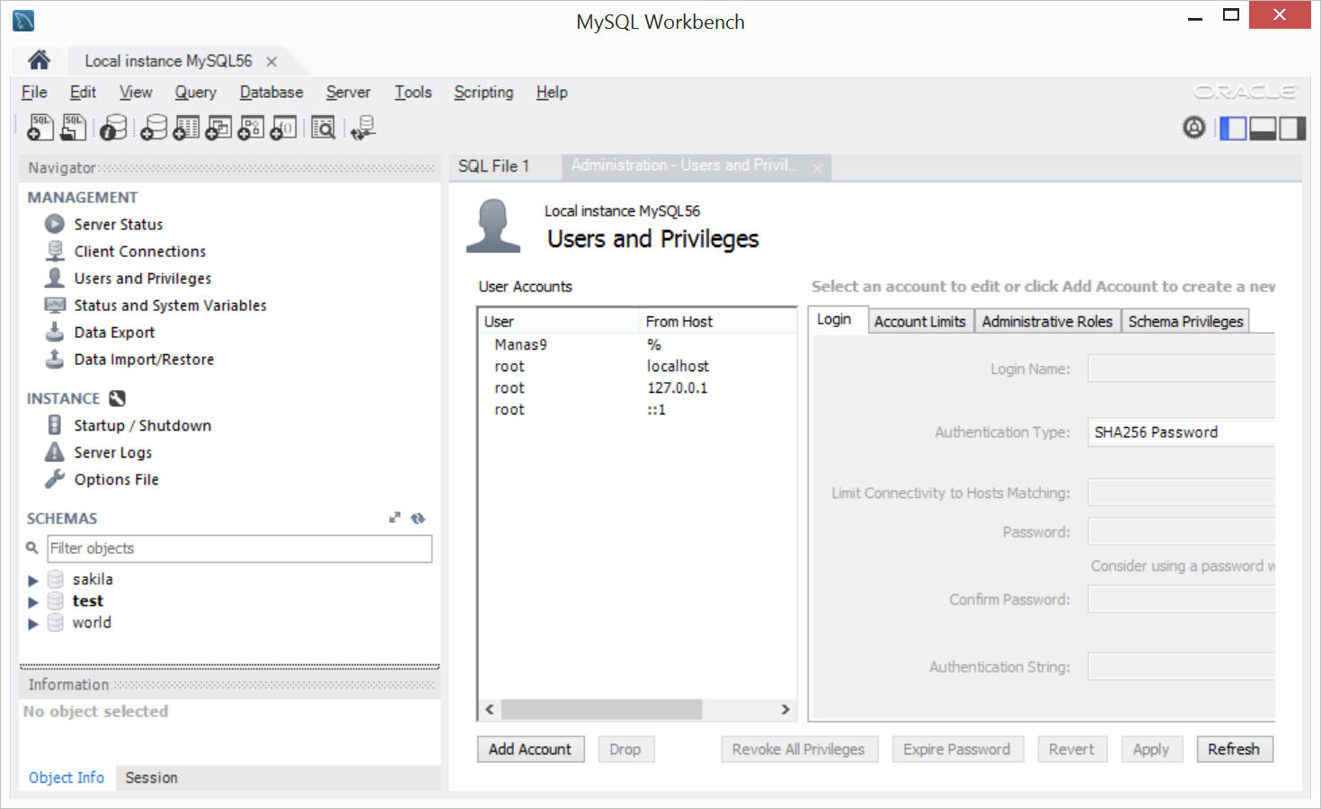Image resolution: width=1321 pixels, height=809 pixels.
Task: Create a new schema toolbar icon
Action: [x=154, y=128]
